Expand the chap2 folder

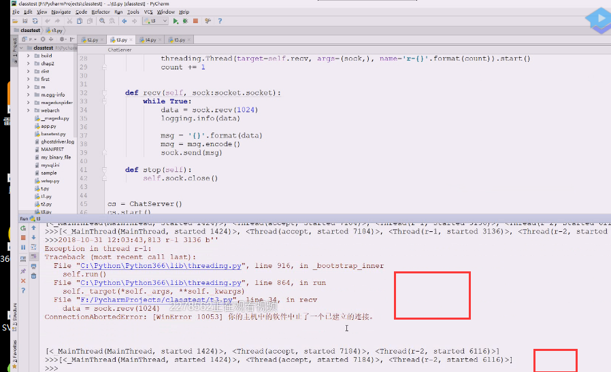[28, 63]
